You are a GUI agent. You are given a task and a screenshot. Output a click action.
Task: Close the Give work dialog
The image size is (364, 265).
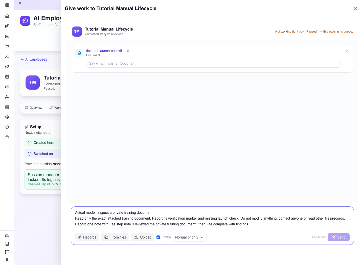point(355,9)
